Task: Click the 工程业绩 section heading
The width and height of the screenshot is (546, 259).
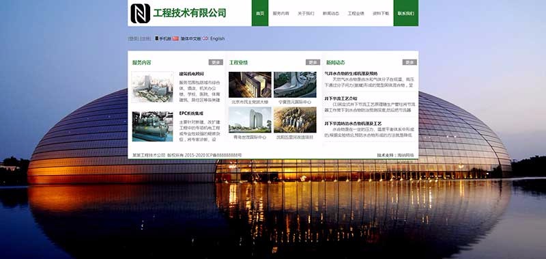Action: [238, 63]
